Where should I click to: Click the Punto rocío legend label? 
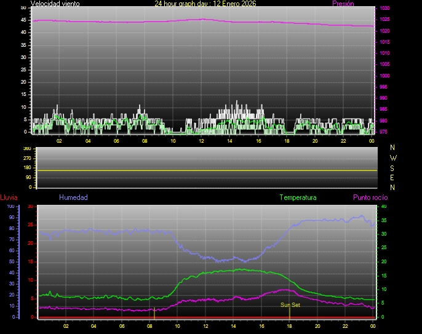click(x=370, y=197)
